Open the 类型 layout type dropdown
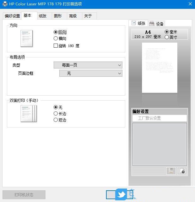 coord(88,65)
